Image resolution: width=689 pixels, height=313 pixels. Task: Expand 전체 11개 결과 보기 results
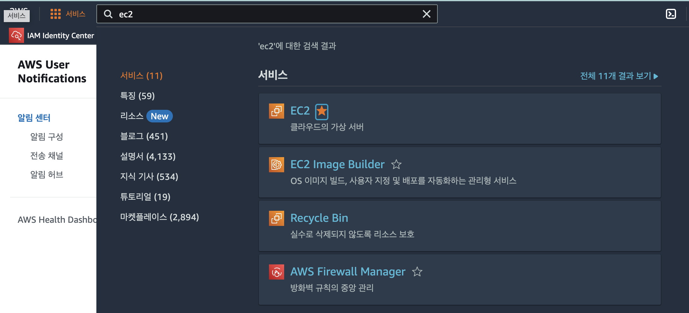pos(619,76)
